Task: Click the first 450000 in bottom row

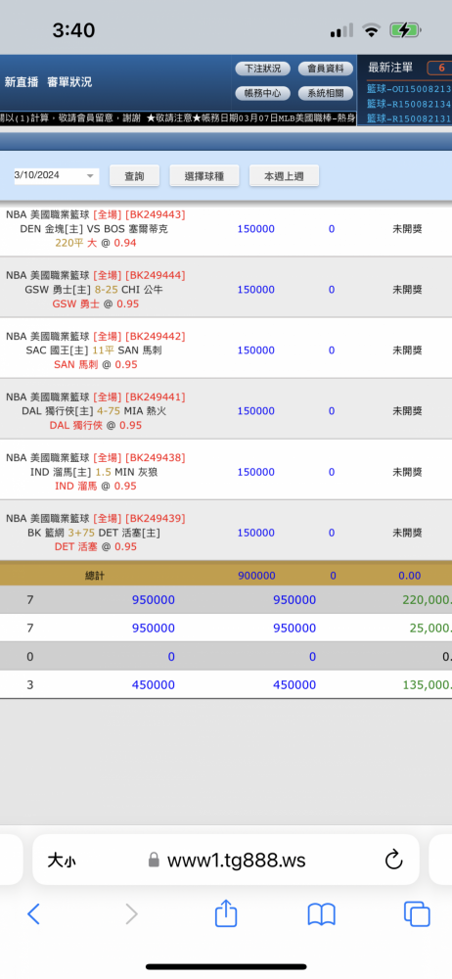Action: pyautogui.click(x=153, y=685)
